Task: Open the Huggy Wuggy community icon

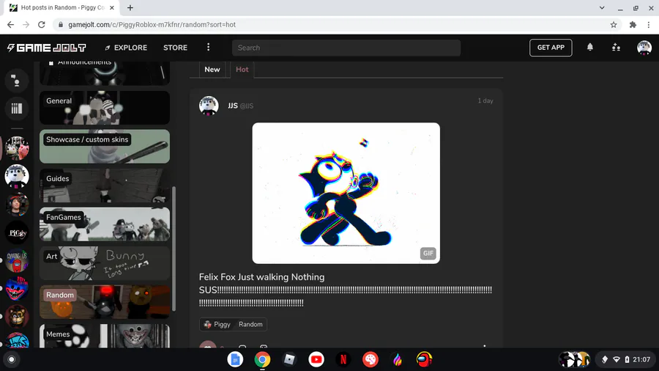Action: click(17, 289)
